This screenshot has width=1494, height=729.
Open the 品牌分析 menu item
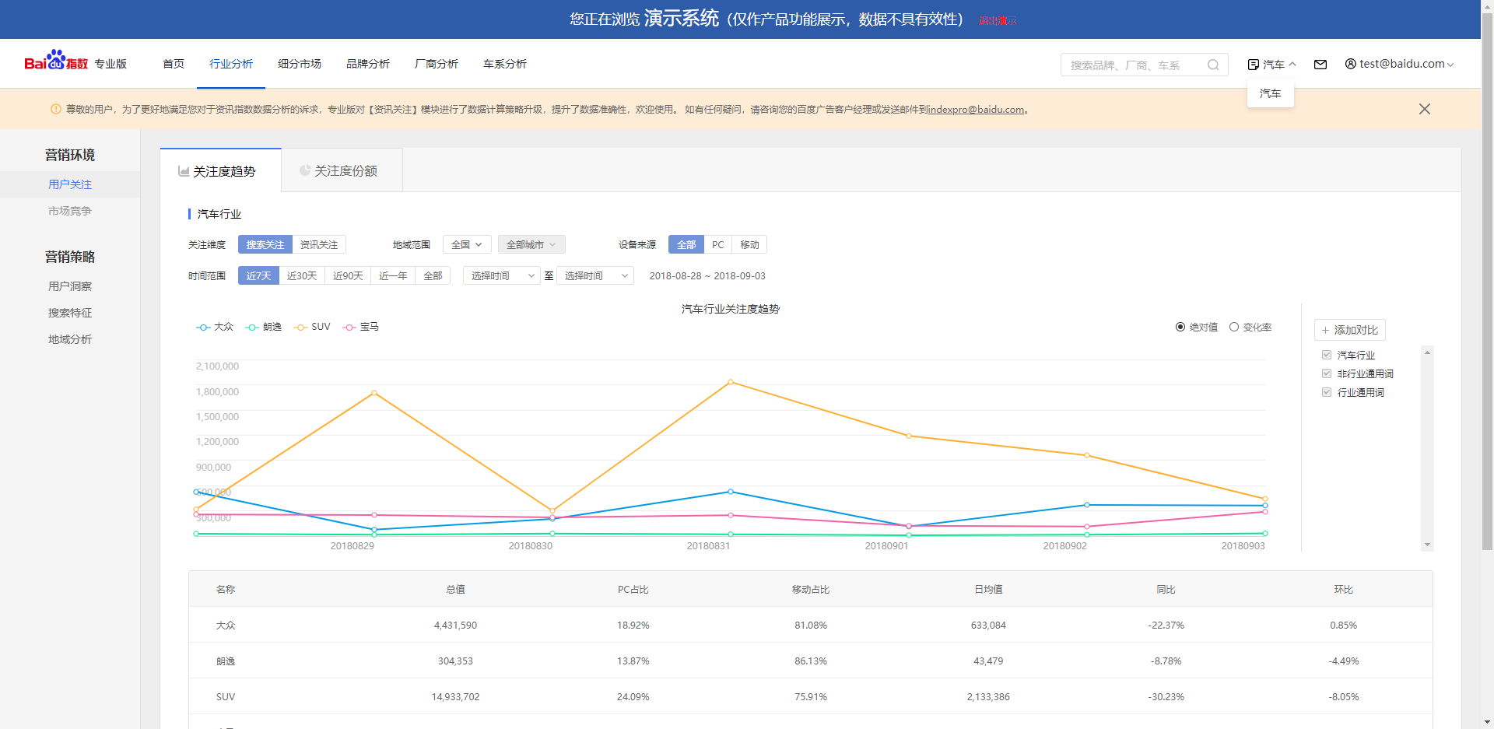click(x=368, y=64)
